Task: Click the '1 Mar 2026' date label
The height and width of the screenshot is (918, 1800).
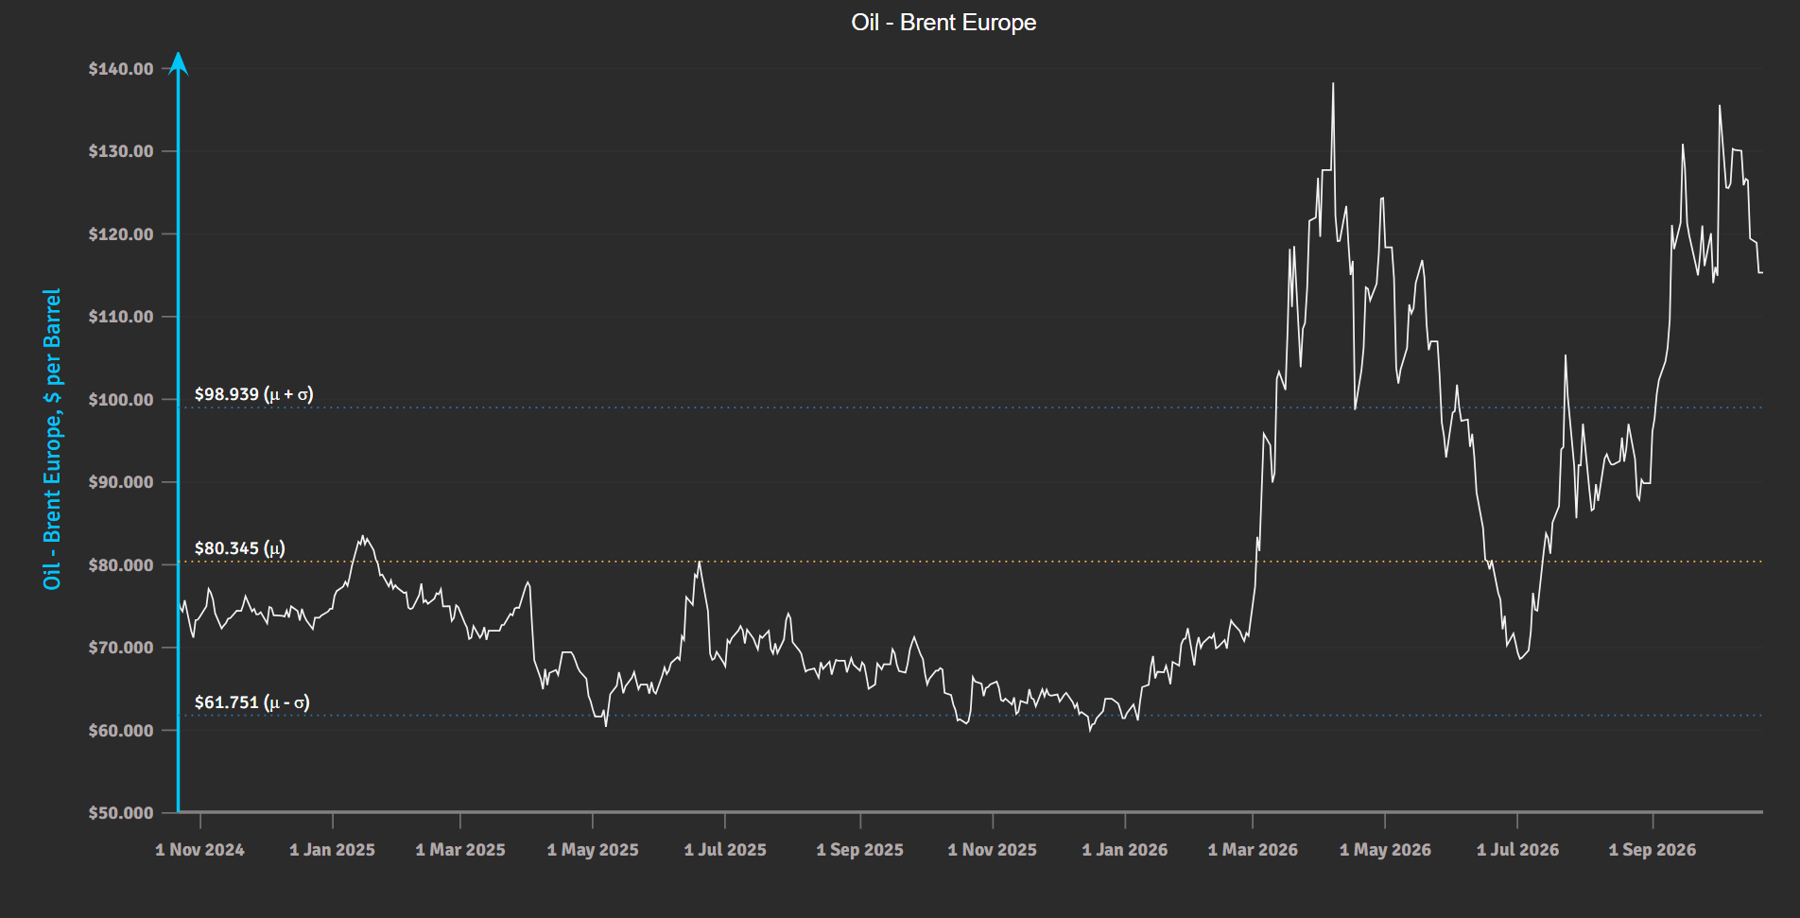Action: (1253, 850)
